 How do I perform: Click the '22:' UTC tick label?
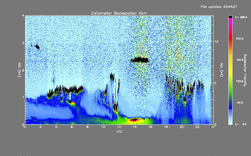tap(198, 127)
